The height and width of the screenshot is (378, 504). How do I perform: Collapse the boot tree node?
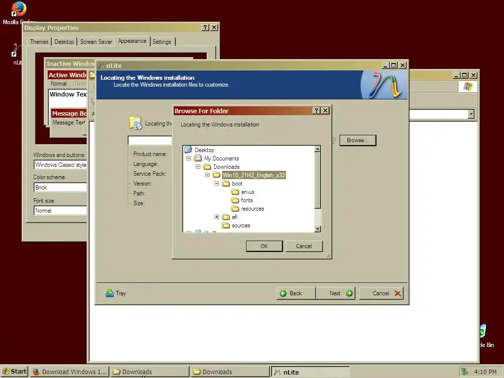(217, 183)
